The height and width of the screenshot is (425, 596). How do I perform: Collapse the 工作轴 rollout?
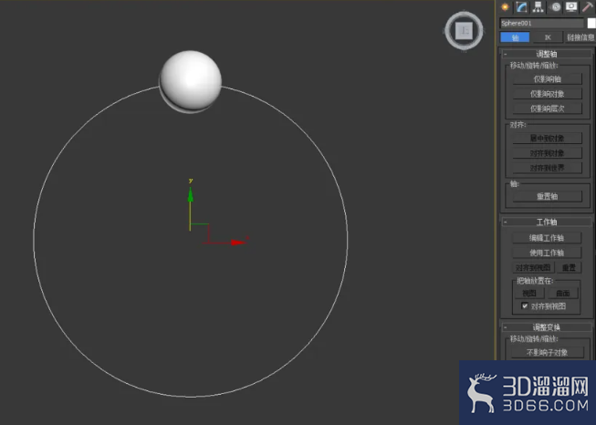pos(546,222)
